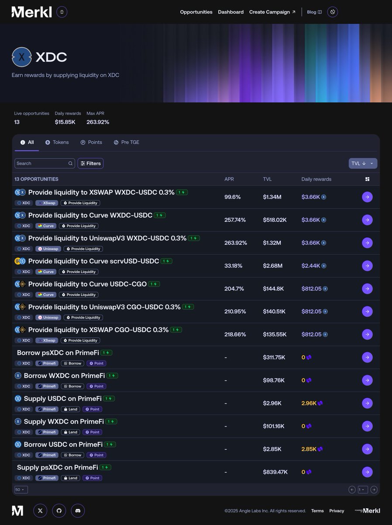Open Provide liquidity to Curve WXDC-USDC title
392x525 pixels.
point(90,215)
